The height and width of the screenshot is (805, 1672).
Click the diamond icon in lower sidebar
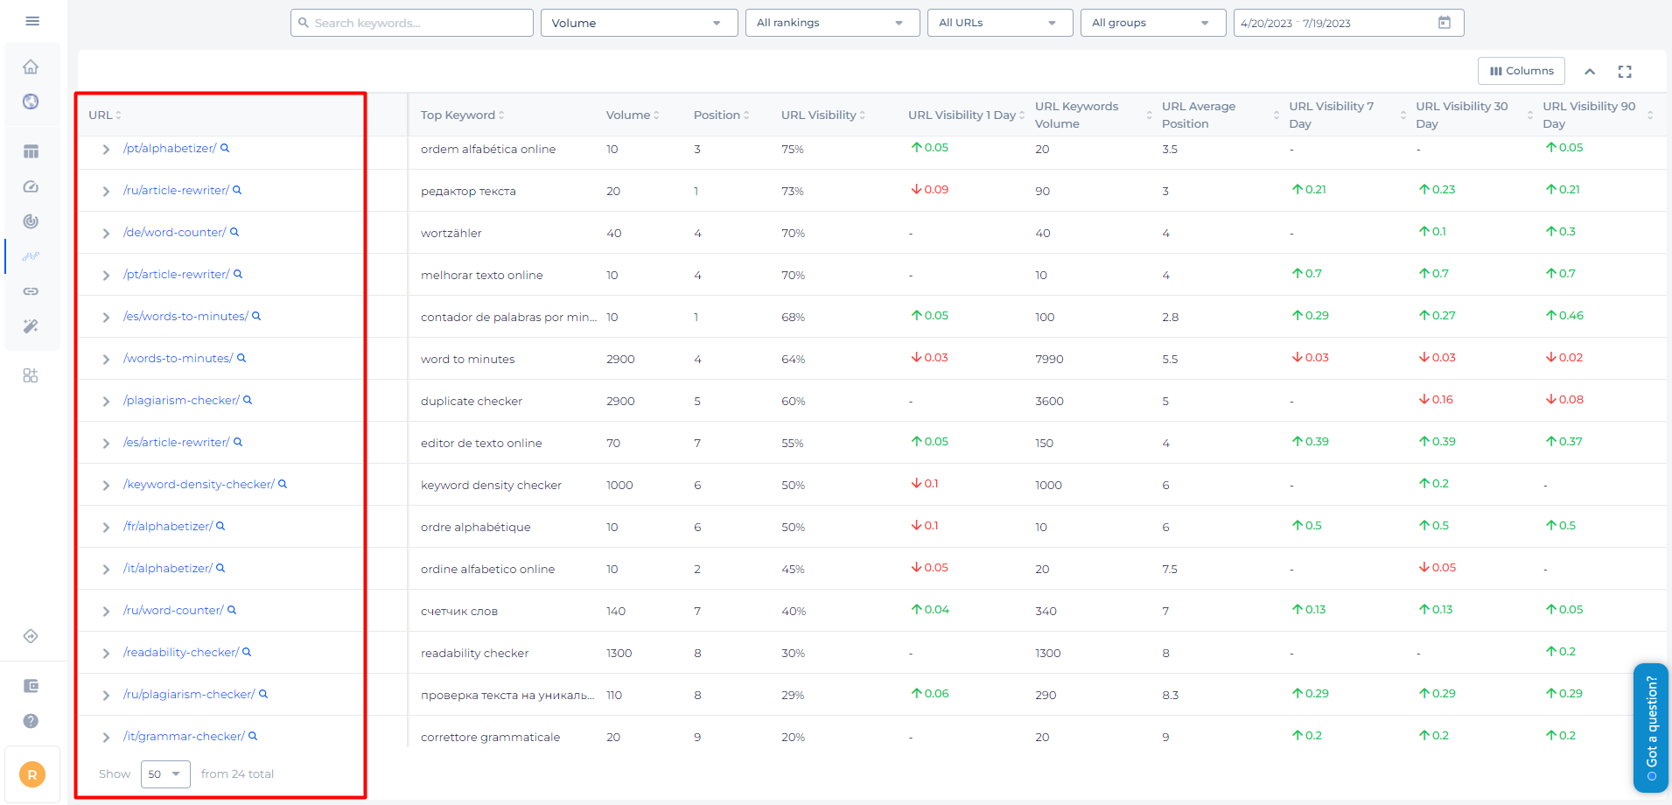[x=31, y=636]
